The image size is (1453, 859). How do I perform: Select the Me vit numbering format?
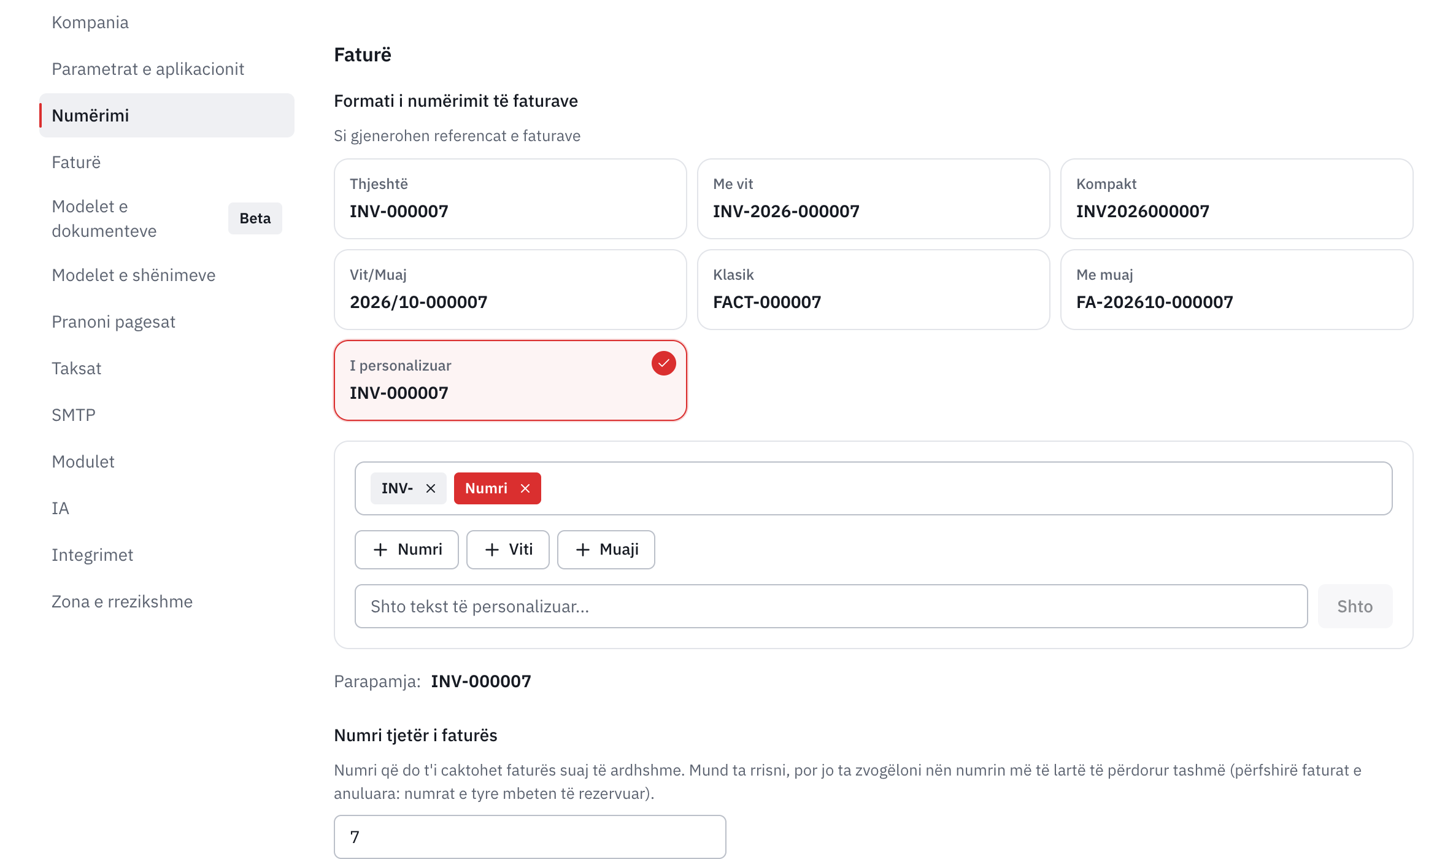[x=874, y=199]
